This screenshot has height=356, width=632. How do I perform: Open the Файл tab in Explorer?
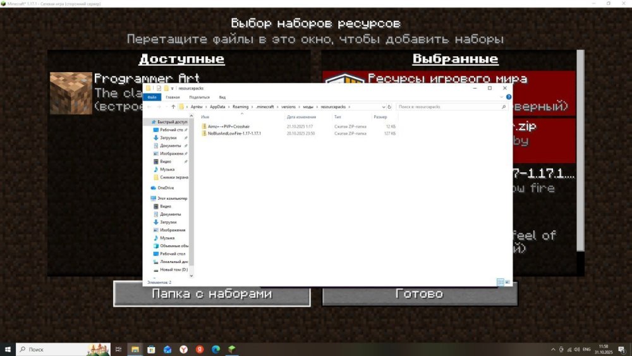tap(152, 97)
